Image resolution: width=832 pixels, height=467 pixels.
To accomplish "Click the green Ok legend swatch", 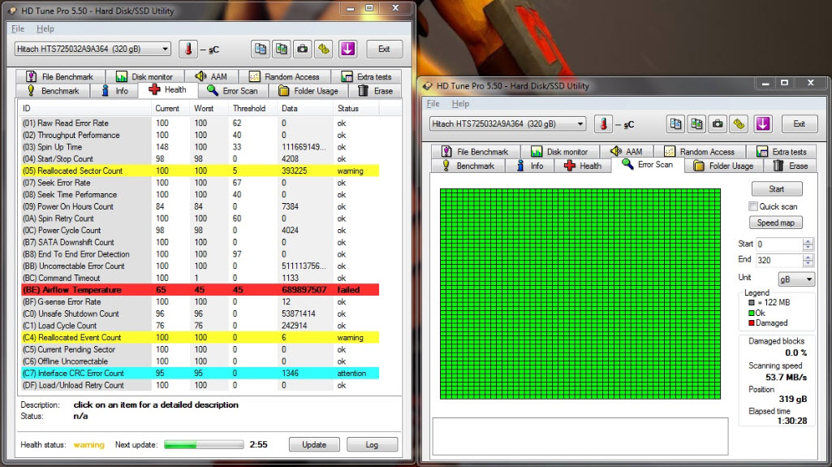I will pyautogui.click(x=752, y=313).
